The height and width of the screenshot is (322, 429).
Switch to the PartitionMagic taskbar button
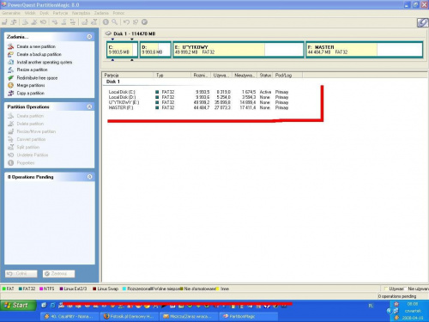click(248, 316)
